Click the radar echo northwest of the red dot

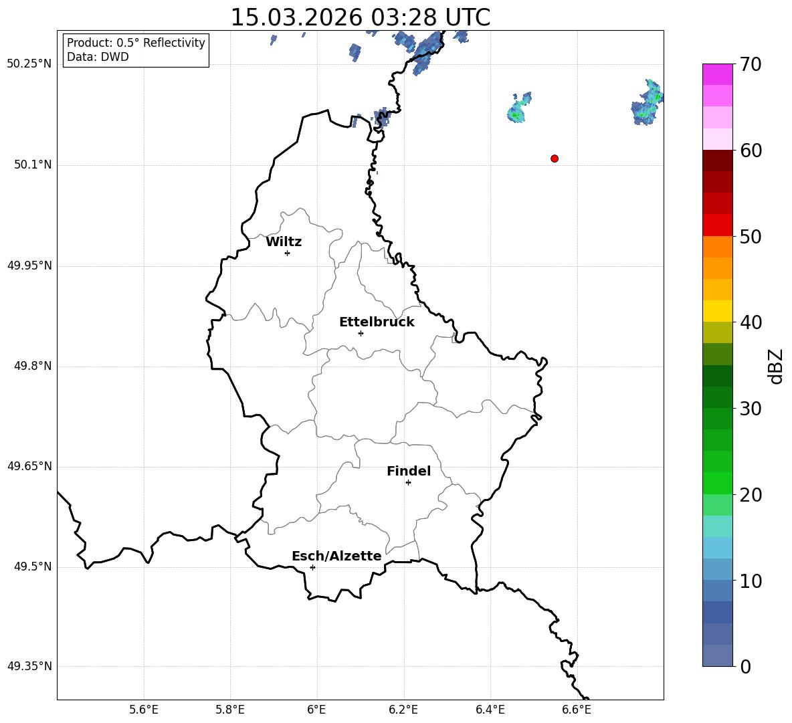(518, 108)
